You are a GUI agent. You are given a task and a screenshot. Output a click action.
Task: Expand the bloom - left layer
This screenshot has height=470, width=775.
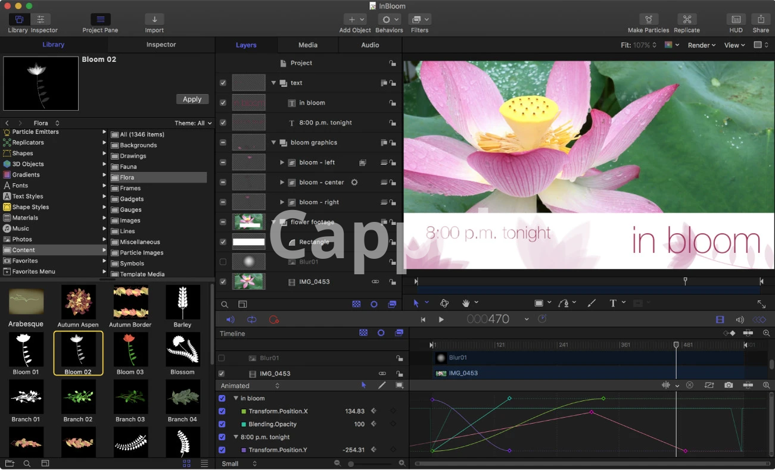(282, 162)
